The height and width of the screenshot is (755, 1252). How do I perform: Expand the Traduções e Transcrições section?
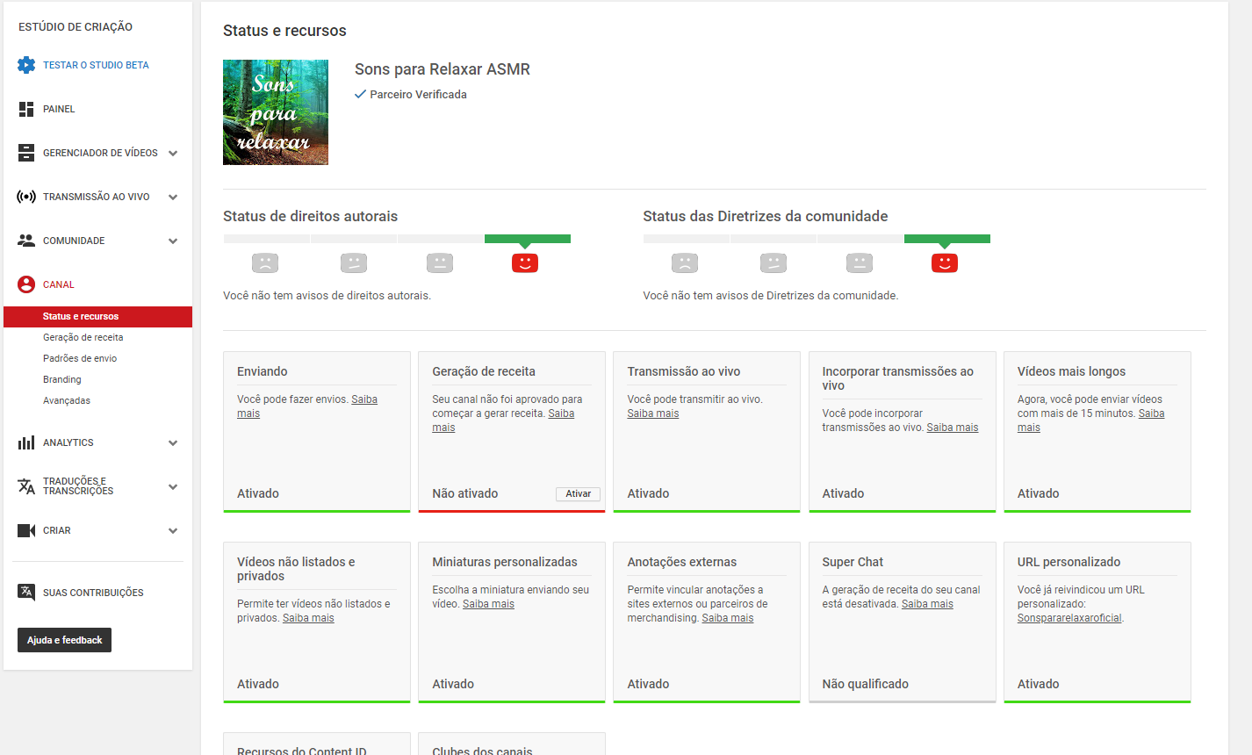(173, 486)
